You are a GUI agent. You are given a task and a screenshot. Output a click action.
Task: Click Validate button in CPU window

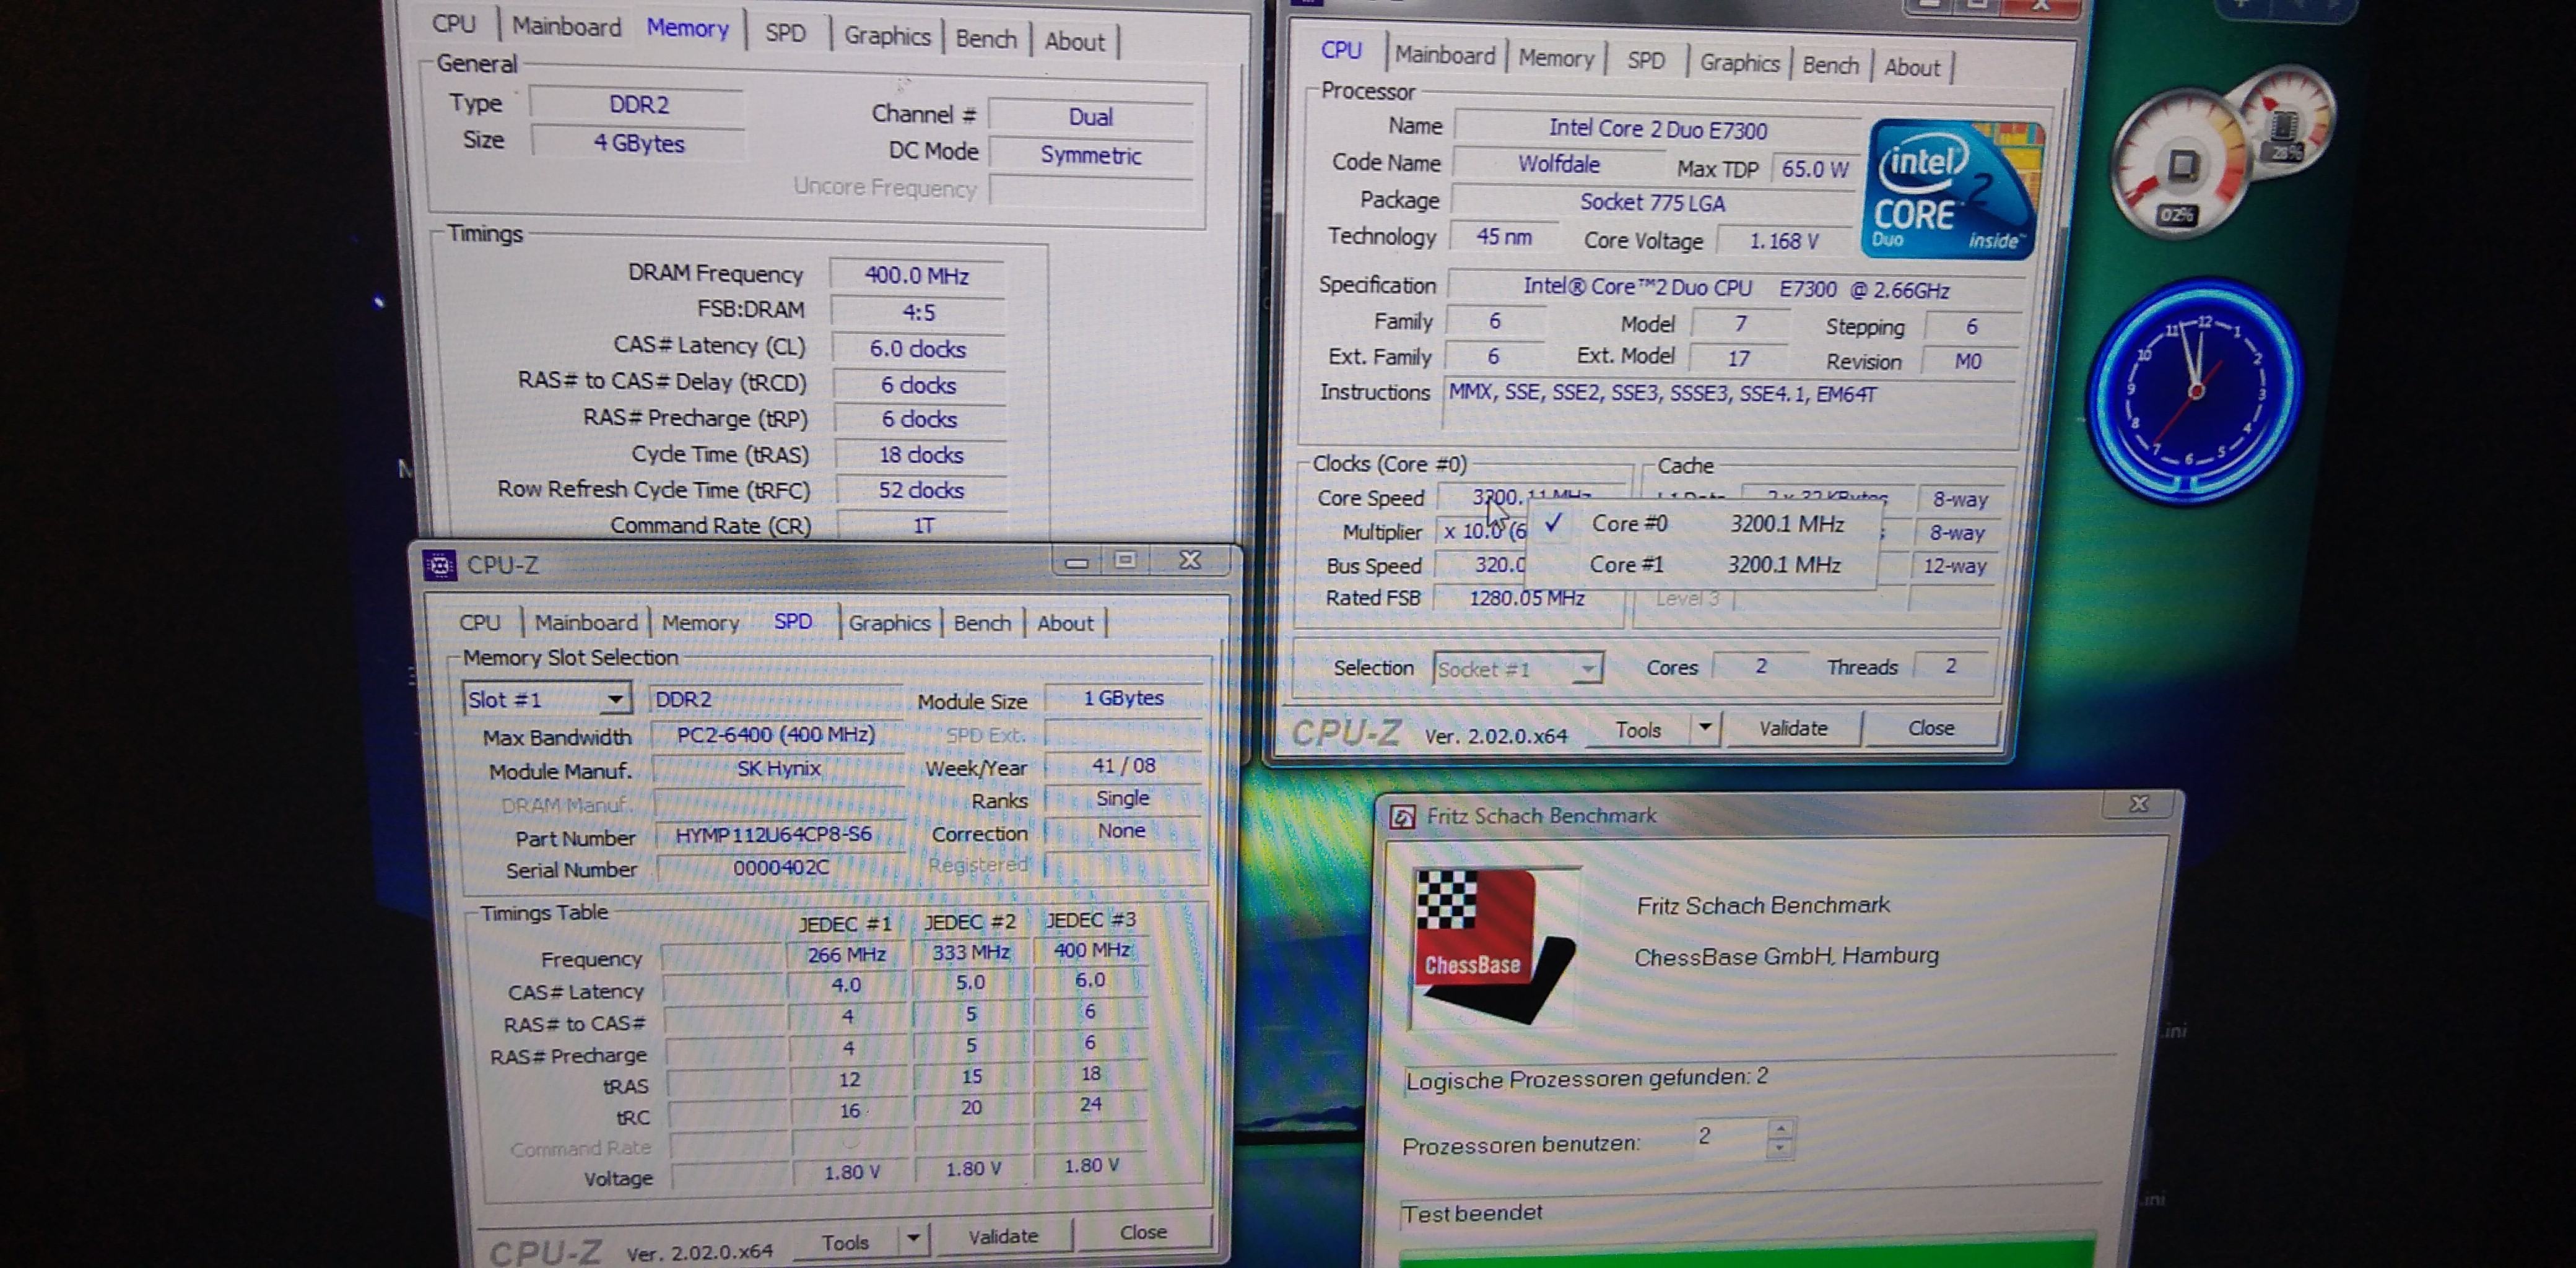[x=1793, y=728]
